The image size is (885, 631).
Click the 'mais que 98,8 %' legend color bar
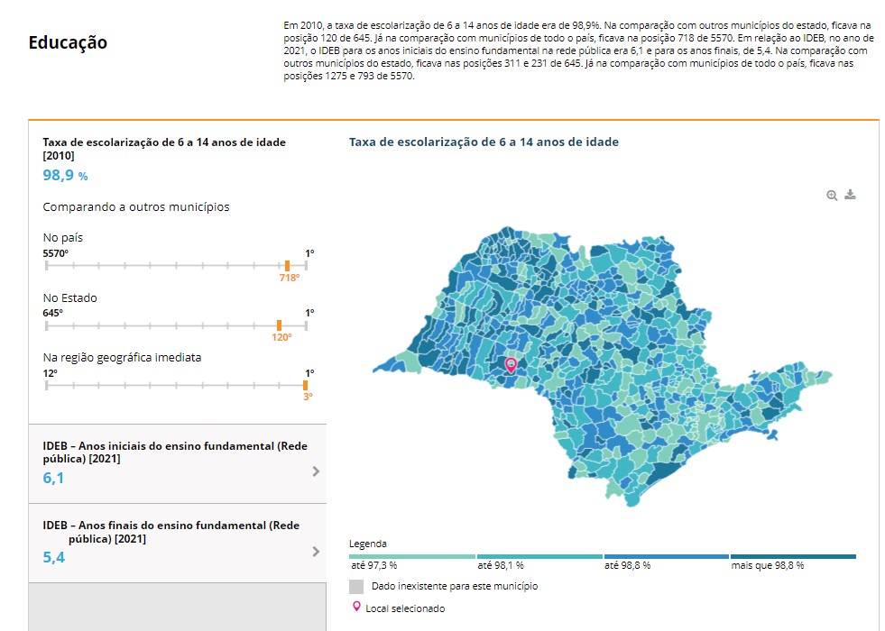tap(793, 556)
